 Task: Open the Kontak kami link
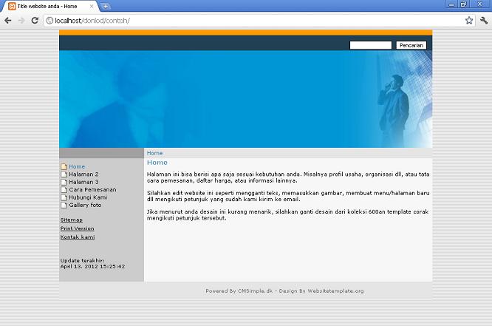[x=78, y=237]
